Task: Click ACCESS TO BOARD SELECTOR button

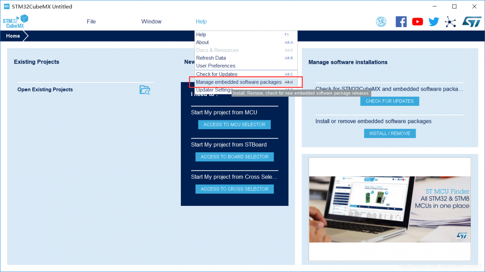Action: [235, 157]
